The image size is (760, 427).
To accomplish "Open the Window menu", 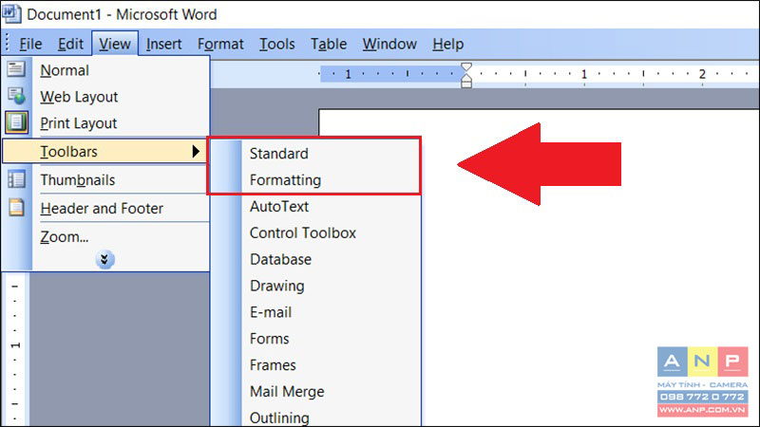I will tap(389, 44).
